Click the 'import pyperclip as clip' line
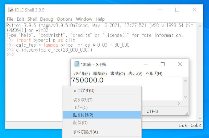Viewport: 209px width, 138px height. tap(41, 40)
